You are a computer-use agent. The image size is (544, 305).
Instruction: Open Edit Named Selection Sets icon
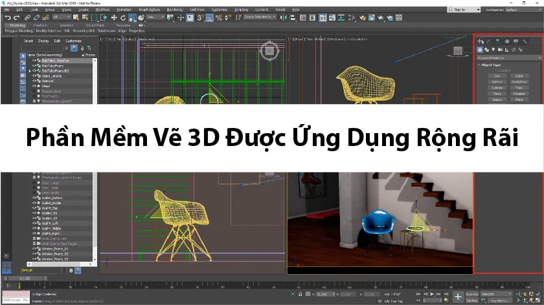click(238, 17)
